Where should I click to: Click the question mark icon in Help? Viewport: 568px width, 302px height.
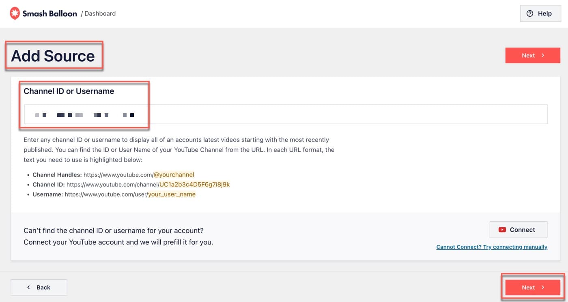[530, 13]
